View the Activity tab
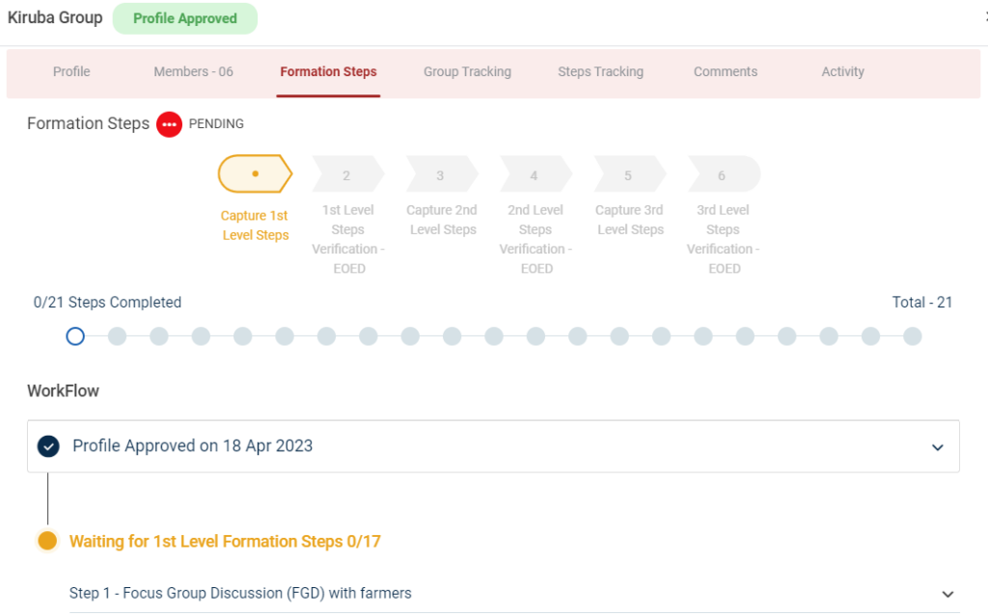This screenshot has width=988, height=614. (x=842, y=71)
